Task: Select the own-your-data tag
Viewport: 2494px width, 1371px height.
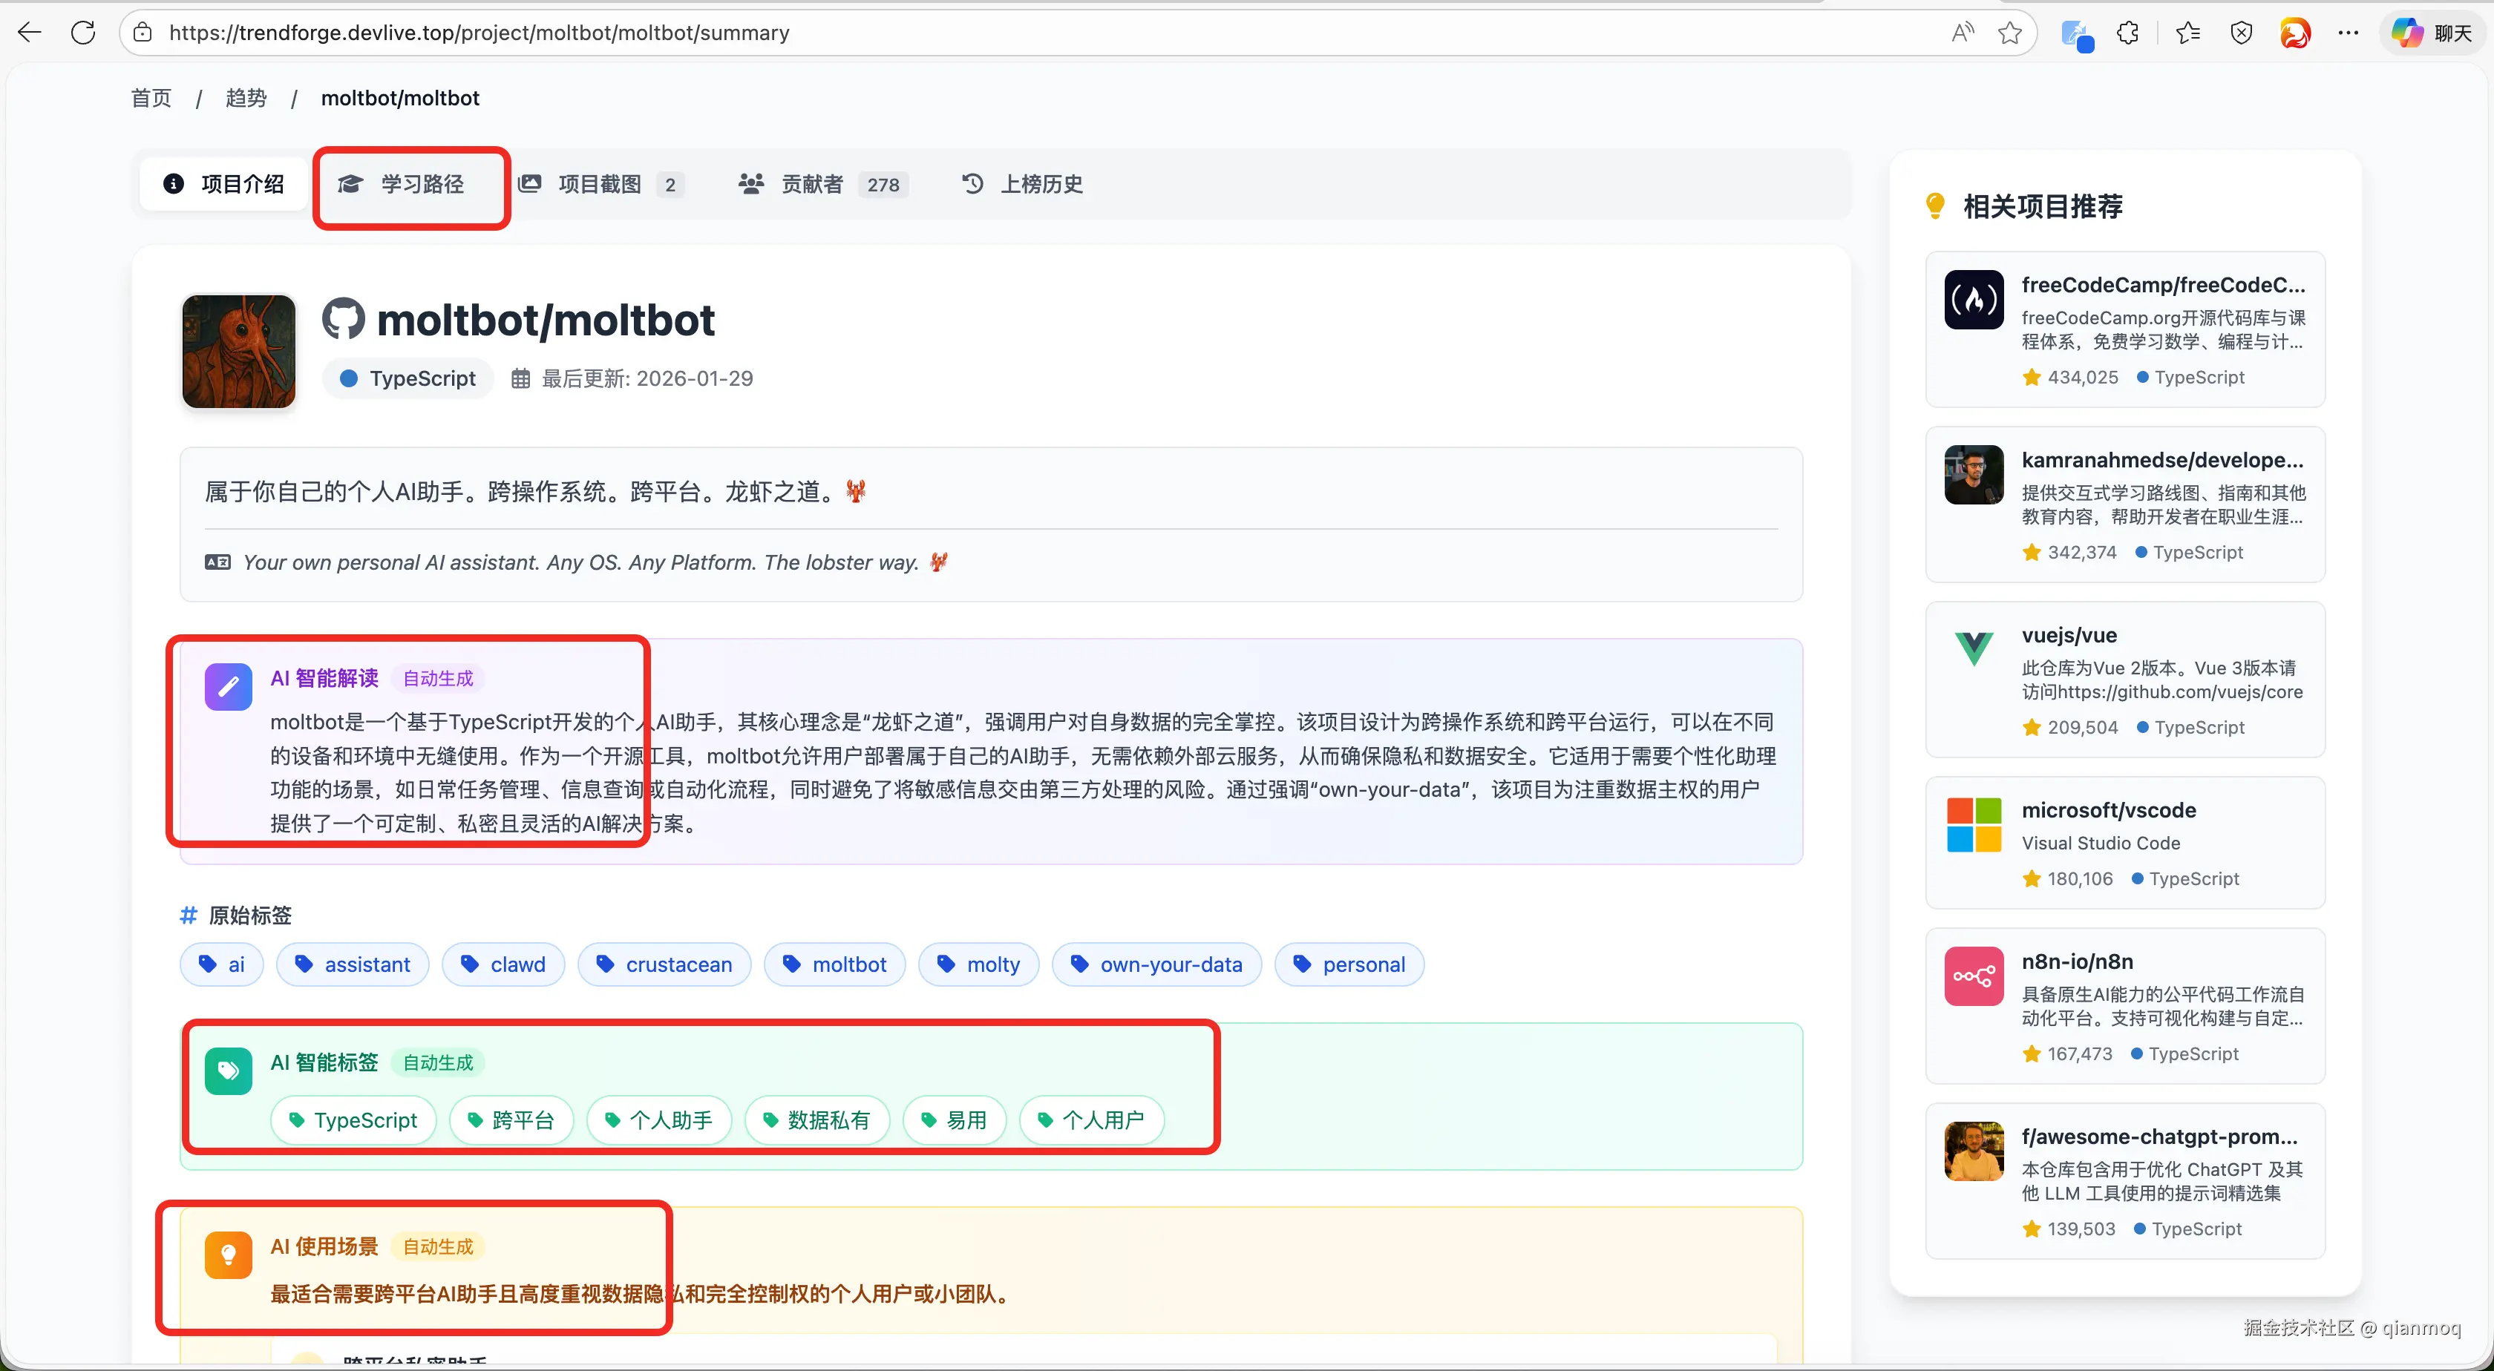Action: click(1156, 964)
